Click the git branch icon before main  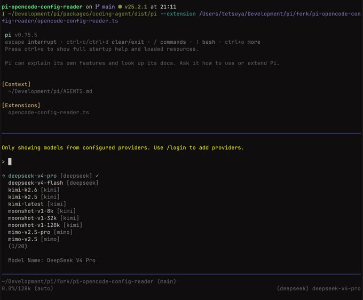97,7
